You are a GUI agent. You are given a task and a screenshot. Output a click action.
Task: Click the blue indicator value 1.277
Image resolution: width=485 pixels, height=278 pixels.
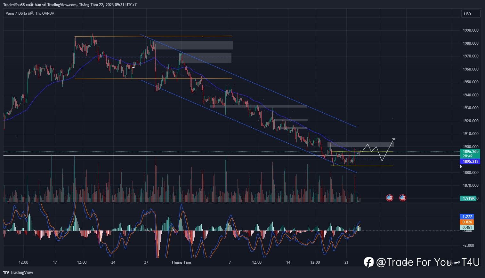click(467, 216)
